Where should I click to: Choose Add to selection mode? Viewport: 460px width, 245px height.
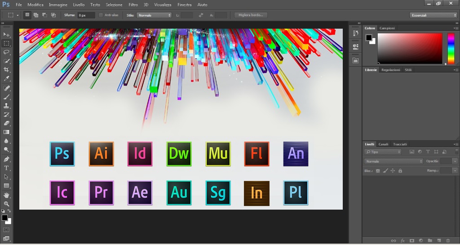tap(36, 15)
